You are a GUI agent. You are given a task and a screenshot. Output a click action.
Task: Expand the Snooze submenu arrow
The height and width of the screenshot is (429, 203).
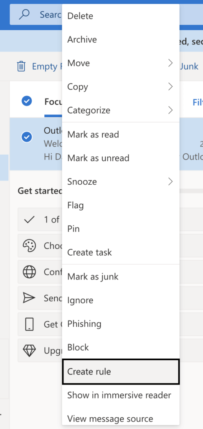(x=170, y=181)
